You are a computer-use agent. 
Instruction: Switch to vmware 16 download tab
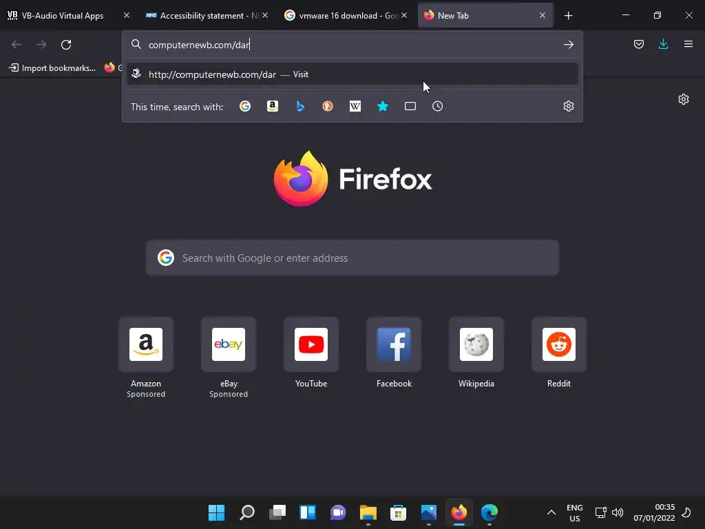tap(341, 16)
